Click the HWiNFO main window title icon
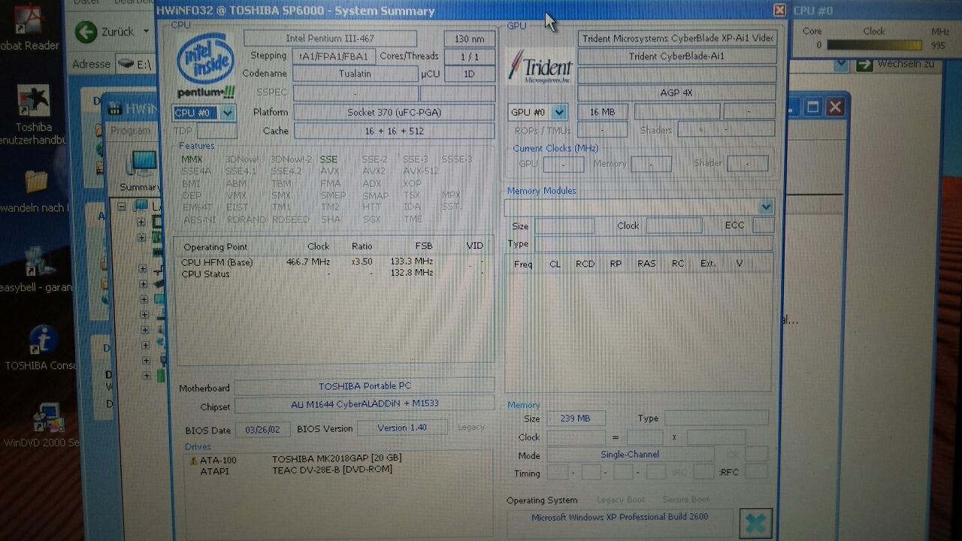 (x=114, y=109)
